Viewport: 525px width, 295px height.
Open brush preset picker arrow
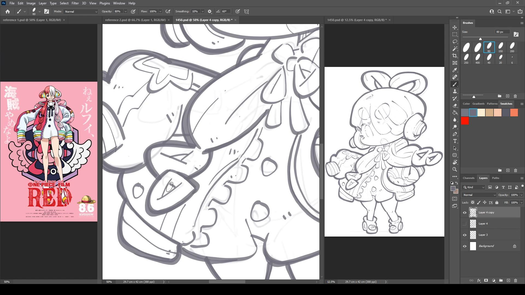click(x=40, y=11)
